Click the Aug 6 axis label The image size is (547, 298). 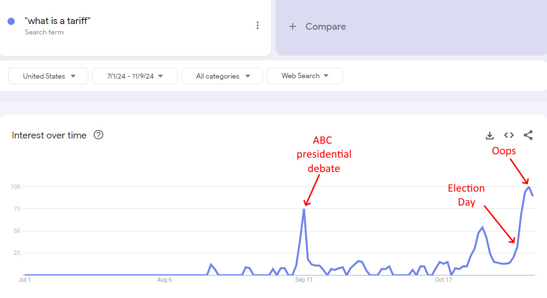click(x=164, y=279)
